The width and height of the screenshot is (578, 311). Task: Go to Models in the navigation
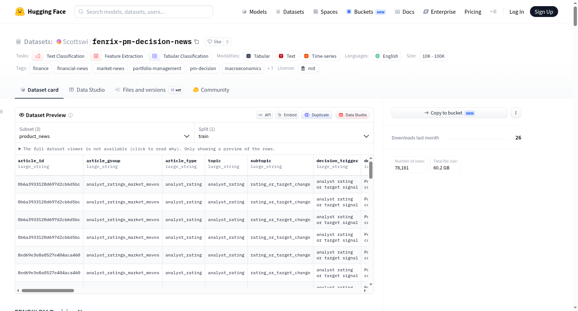[254, 12]
